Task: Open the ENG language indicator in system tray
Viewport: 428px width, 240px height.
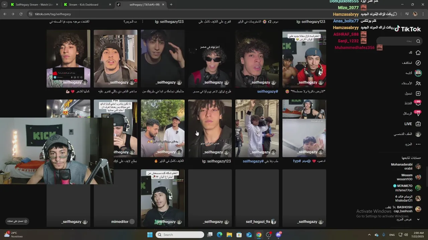Action: [392, 235]
